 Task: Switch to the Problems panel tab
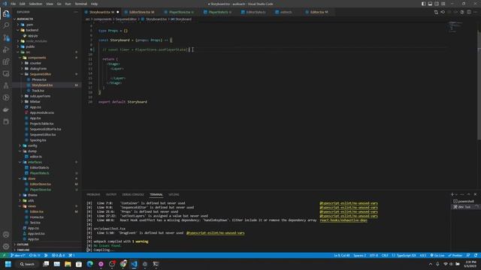pos(93,194)
